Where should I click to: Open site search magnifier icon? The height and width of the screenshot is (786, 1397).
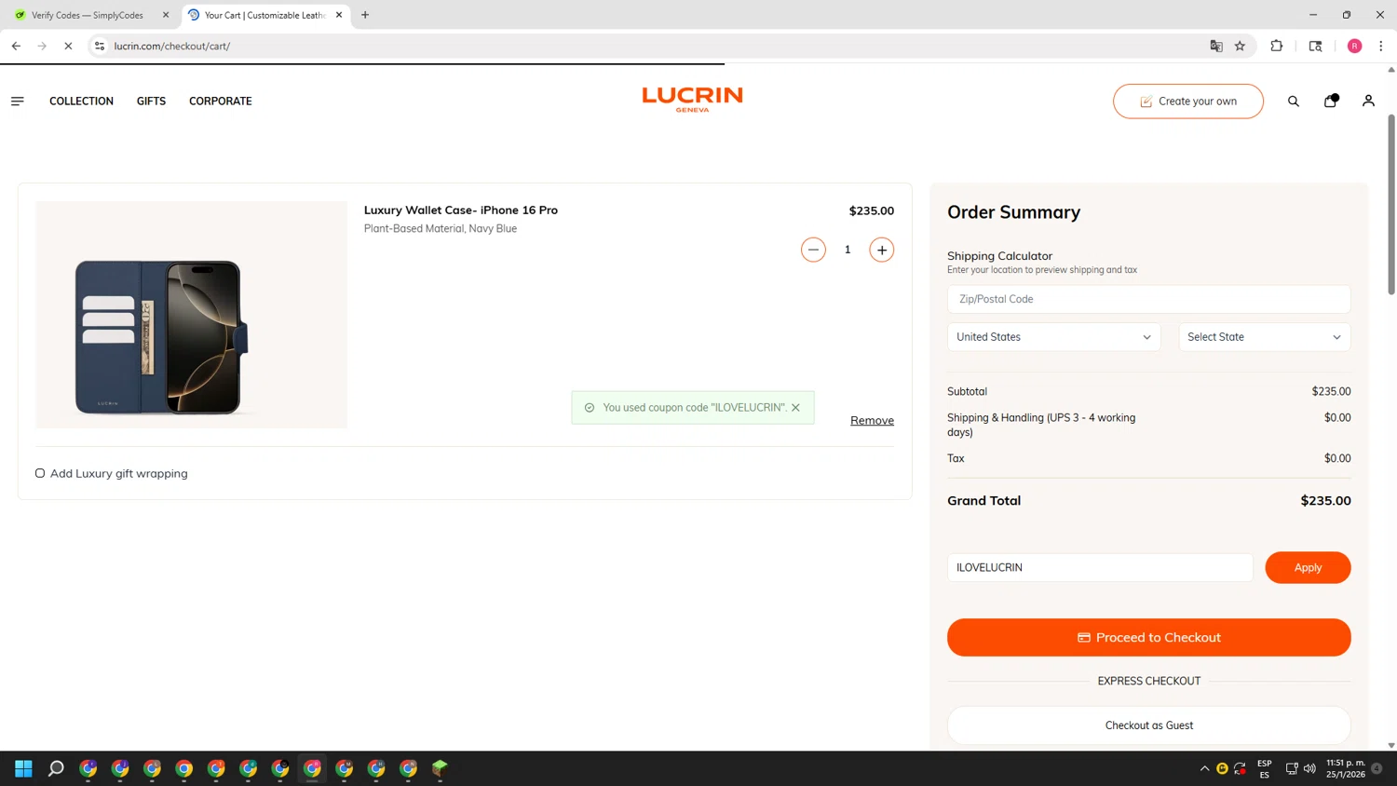(1293, 101)
